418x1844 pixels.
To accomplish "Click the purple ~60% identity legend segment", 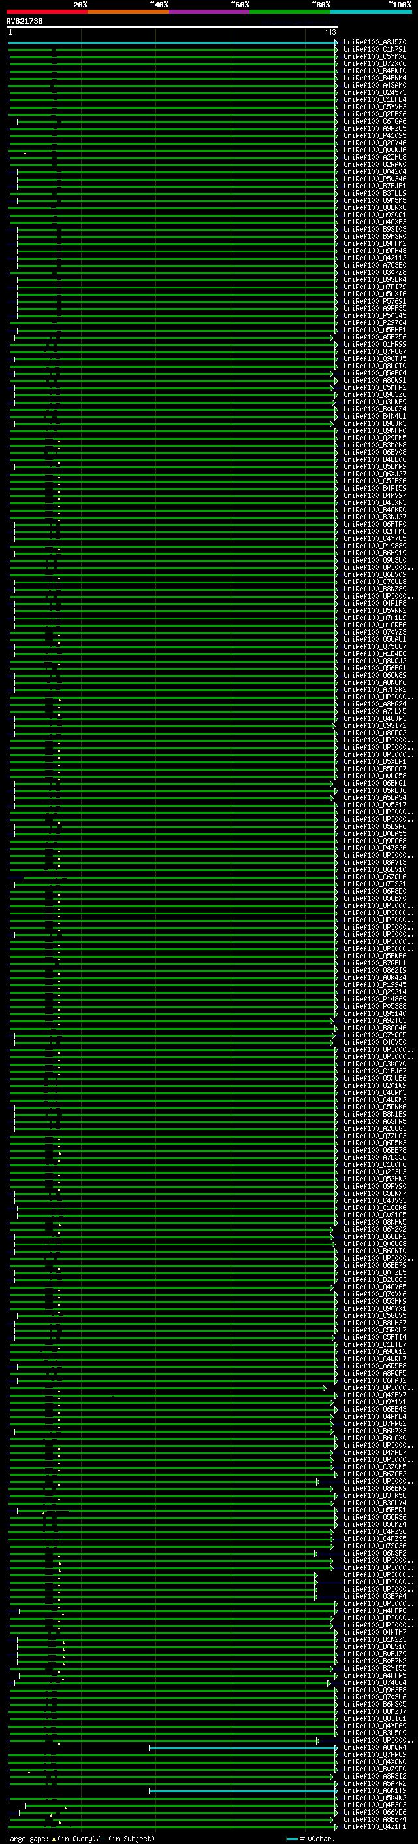I will pyautogui.click(x=210, y=12).
